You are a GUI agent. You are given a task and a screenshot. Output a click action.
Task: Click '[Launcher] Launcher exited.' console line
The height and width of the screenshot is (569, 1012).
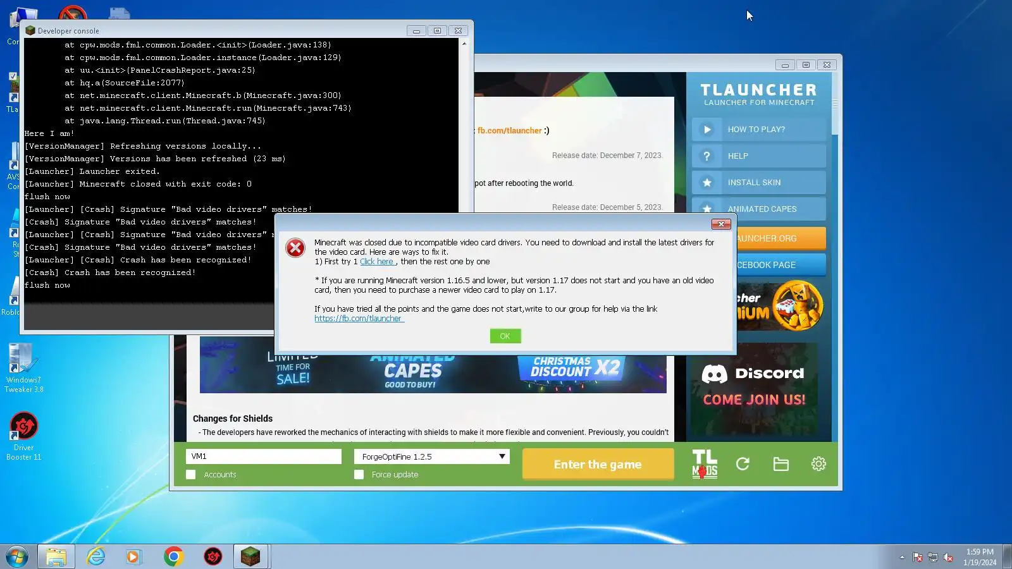92,171
